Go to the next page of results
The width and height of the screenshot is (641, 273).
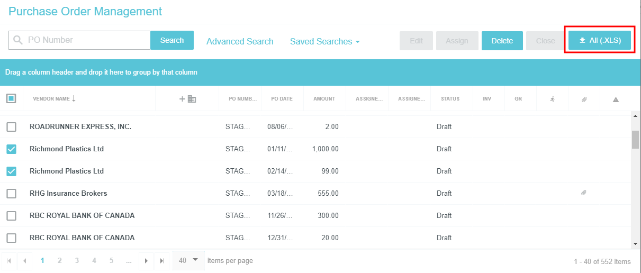146,261
